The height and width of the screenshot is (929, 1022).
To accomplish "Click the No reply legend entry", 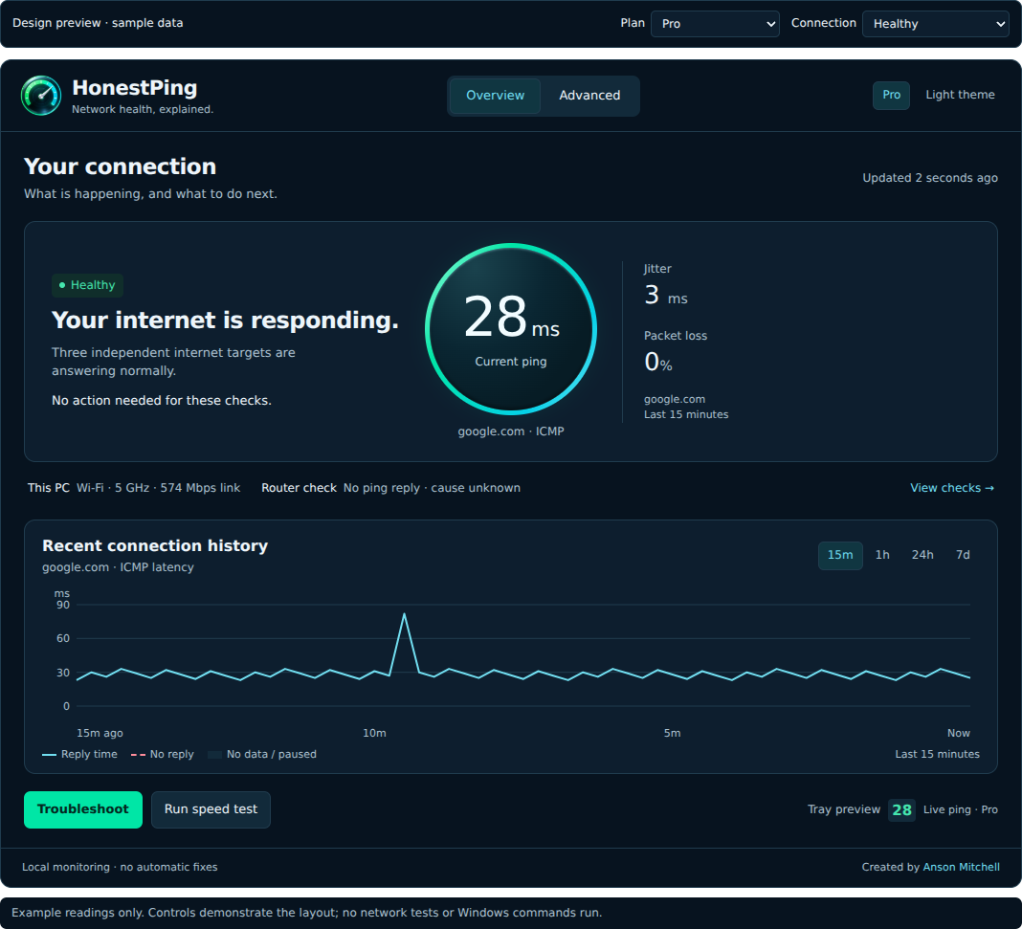I will pyautogui.click(x=163, y=755).
